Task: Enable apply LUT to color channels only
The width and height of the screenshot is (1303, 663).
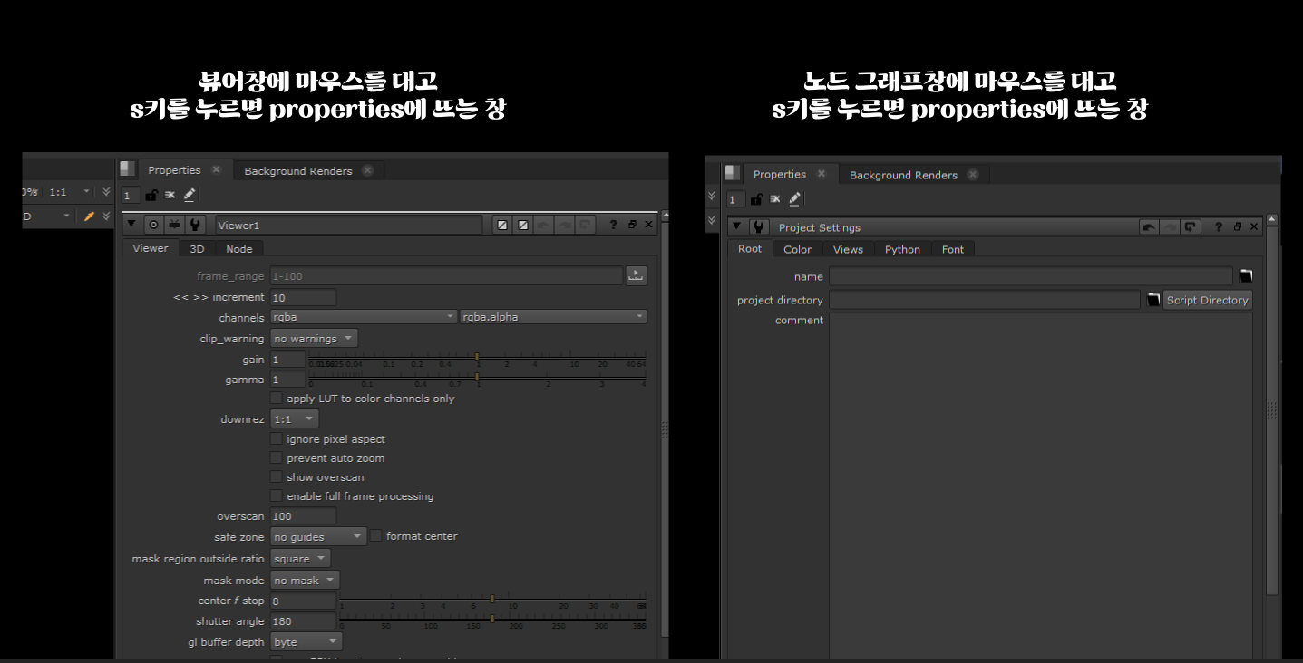Action: click(277, 399)
